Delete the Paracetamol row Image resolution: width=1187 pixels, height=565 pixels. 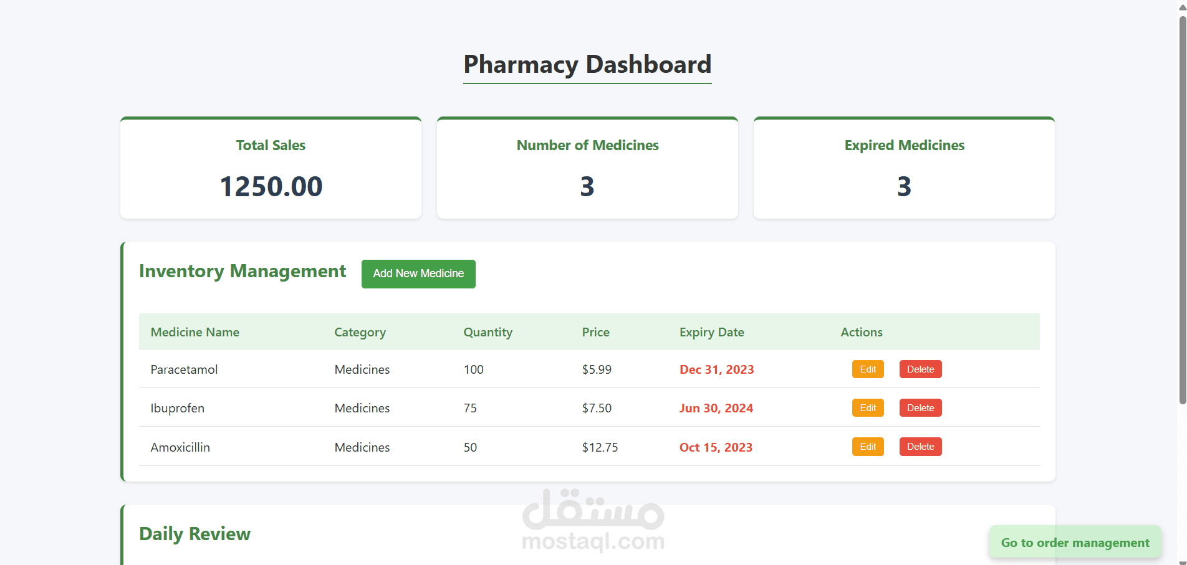pyautogui.click(x=920, y=369)
